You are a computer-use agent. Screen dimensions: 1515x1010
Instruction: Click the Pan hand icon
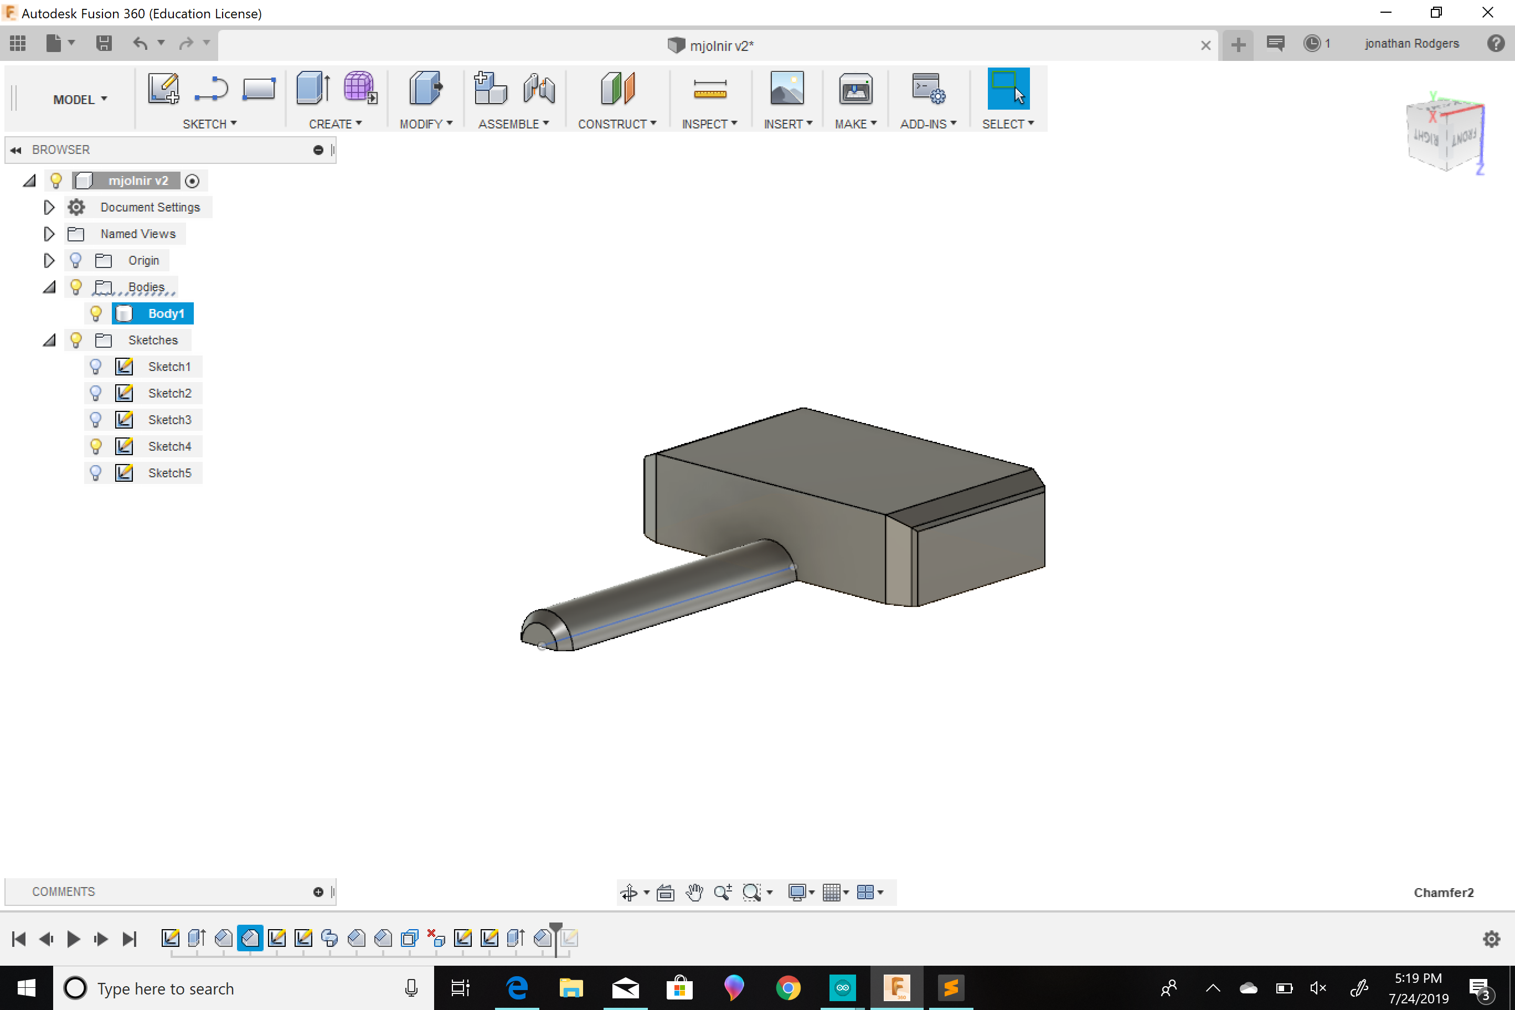694,892
